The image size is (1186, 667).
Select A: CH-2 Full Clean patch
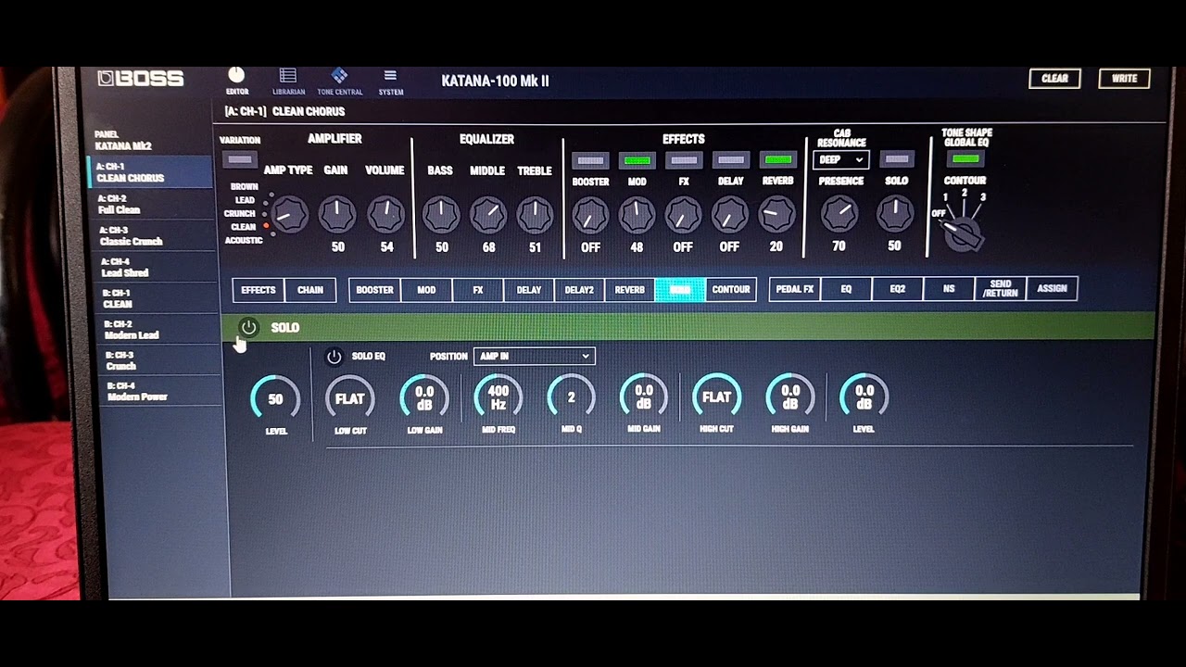[x=154, y=204]
